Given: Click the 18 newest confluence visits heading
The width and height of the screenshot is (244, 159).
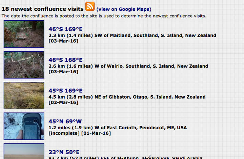Looking at the screenshot, I should point(43,9).
